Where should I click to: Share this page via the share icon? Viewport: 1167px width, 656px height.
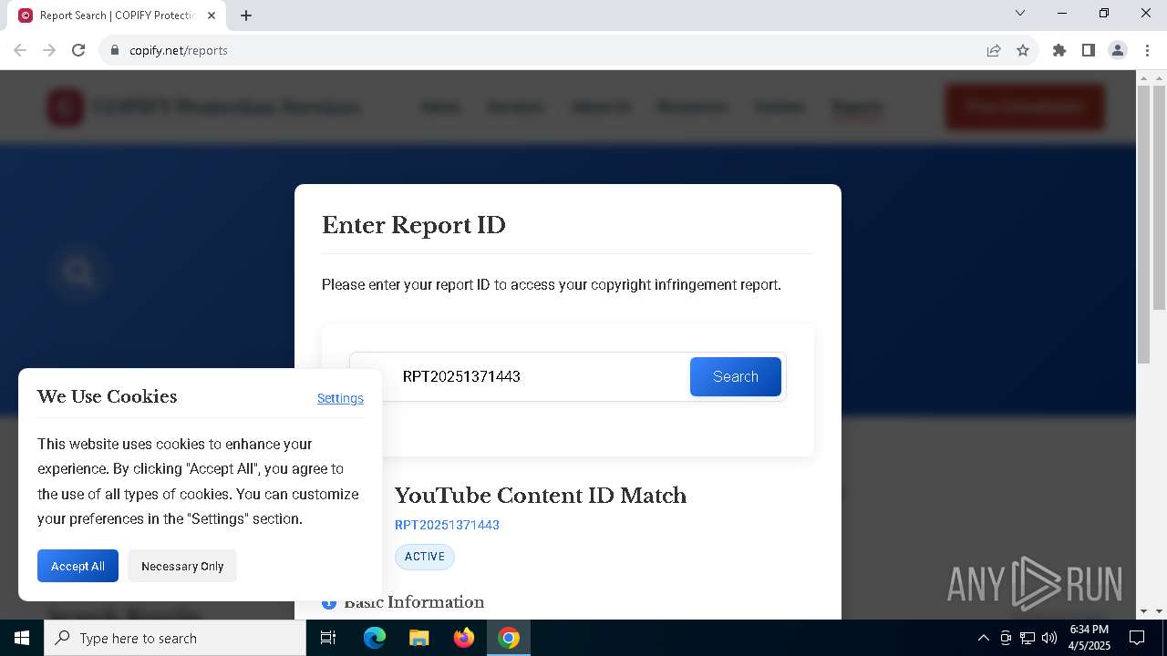point(994,50)
